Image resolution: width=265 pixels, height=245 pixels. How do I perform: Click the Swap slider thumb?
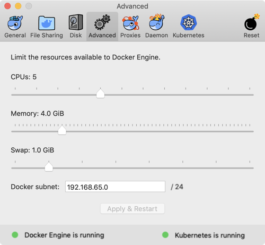[49, 167]
